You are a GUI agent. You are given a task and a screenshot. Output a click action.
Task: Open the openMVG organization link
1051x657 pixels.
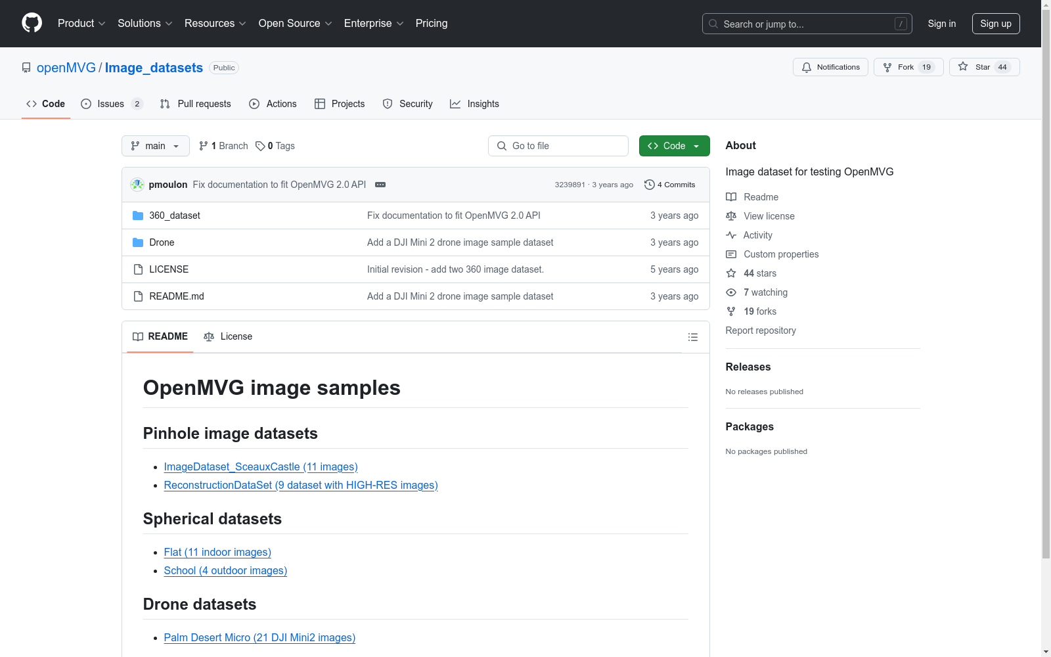(x=66, y=68)
